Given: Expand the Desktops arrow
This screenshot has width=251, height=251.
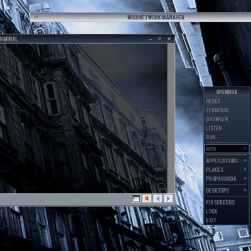Looking at the screenshot, I should point(245,190).
